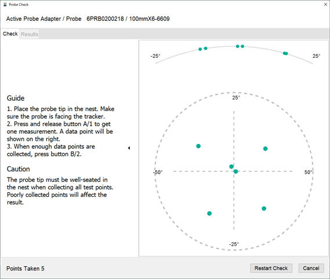Click the 25° label at top of circle
This screenshot has height=279, width=330.
[x=236, y=98]
